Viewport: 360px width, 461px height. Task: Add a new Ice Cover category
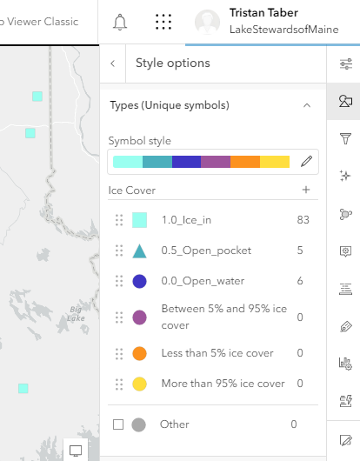(306, 190)
